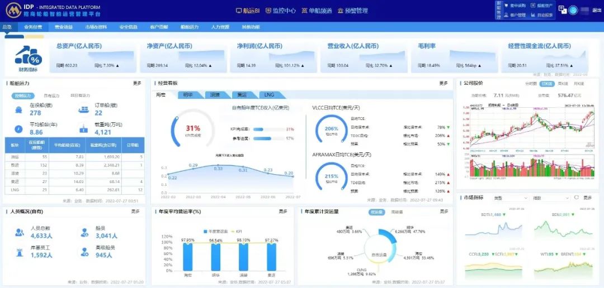Image resolution: width=604 pixels, height=288 pixels.
Task: Click 退出 to log out
Action: tap(596, 11)
